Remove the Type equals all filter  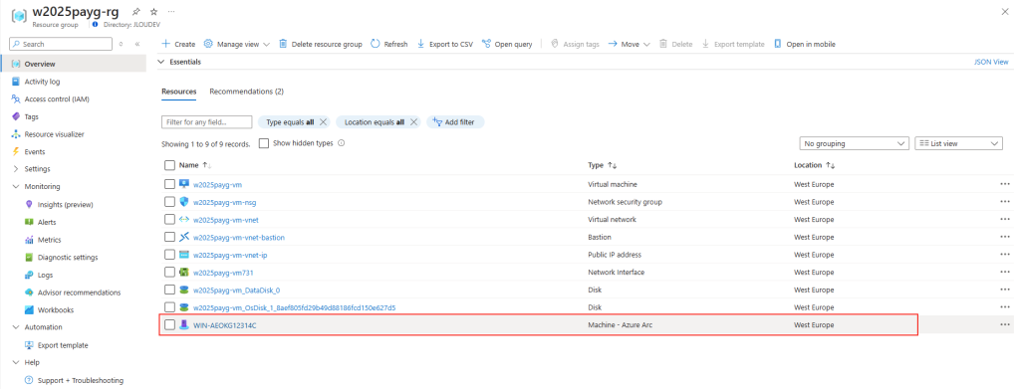point(324,122)
